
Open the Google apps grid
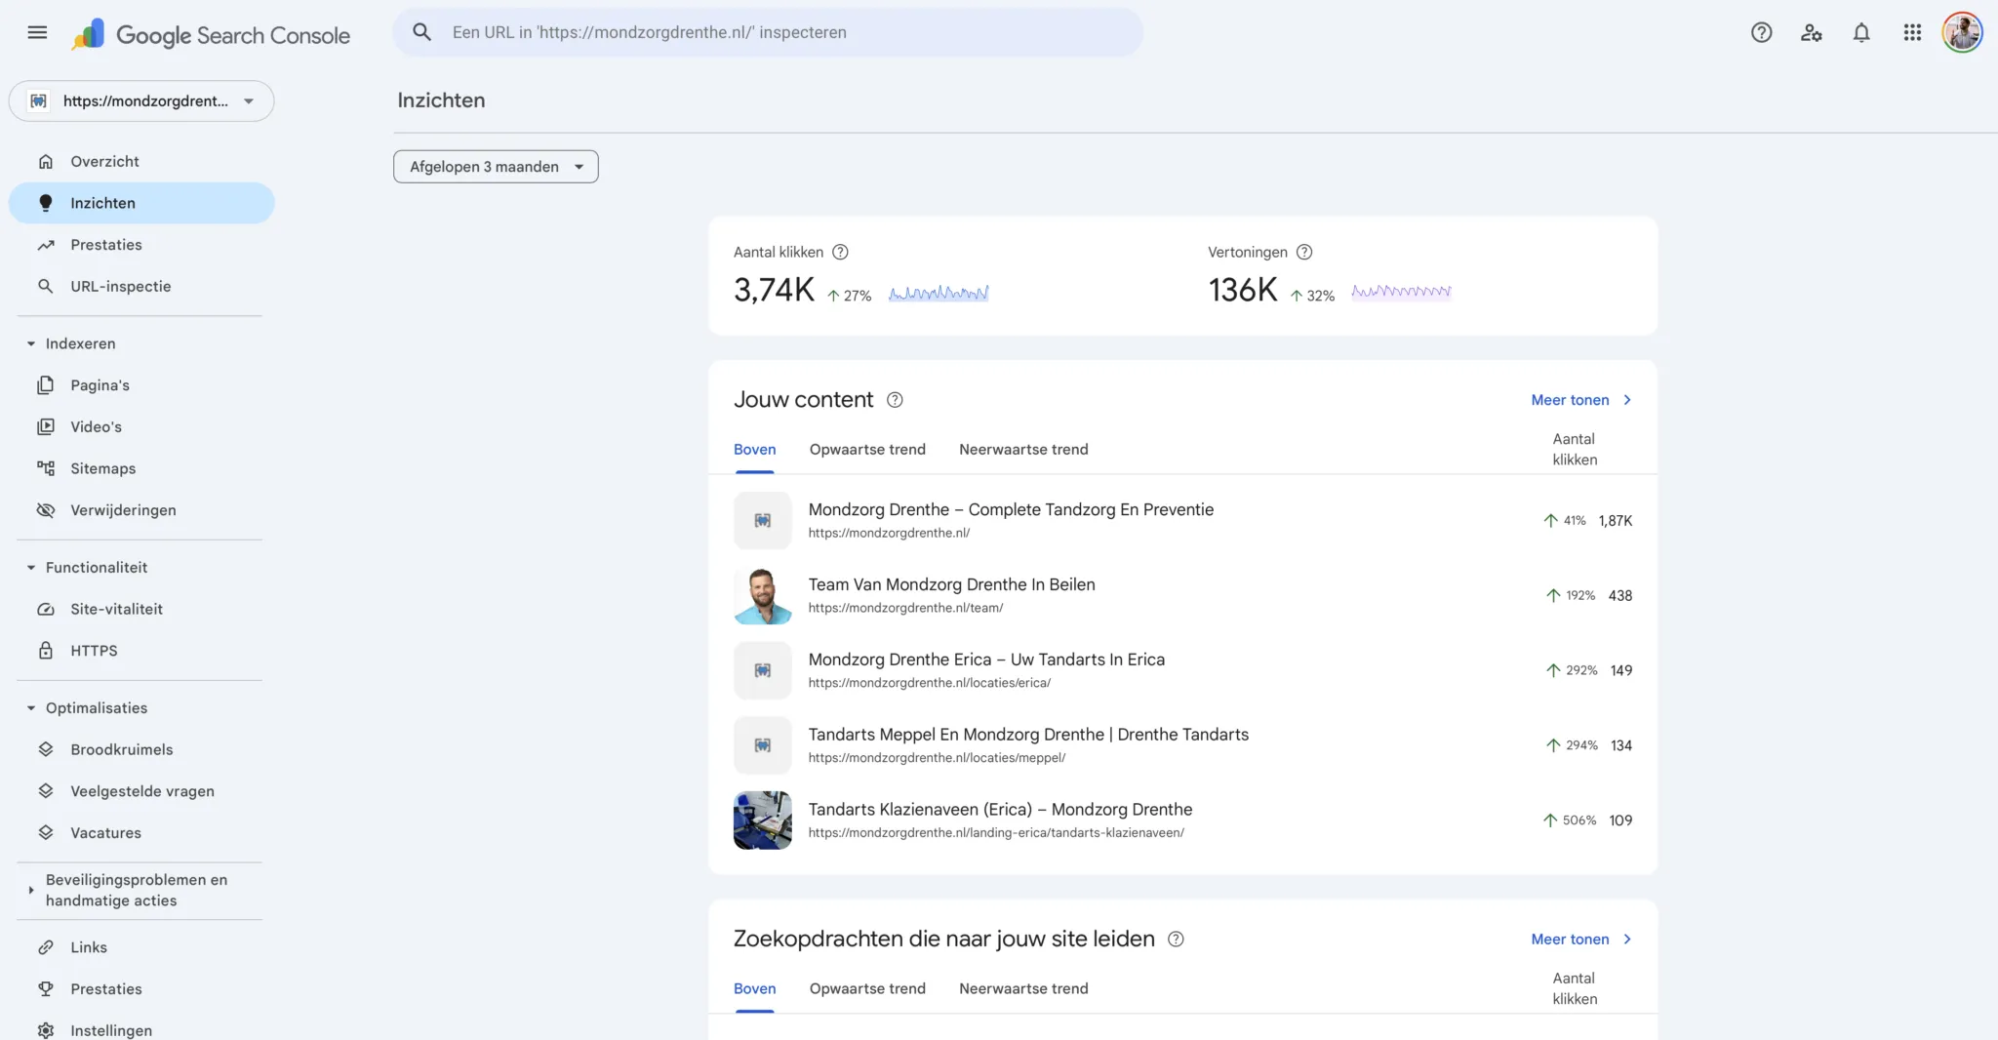point(1912,33)
